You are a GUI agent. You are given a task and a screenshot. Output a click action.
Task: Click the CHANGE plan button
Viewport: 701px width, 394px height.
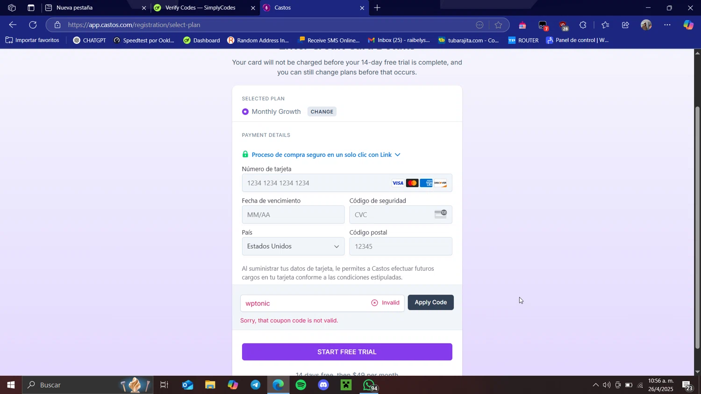(x=322, y=112)
